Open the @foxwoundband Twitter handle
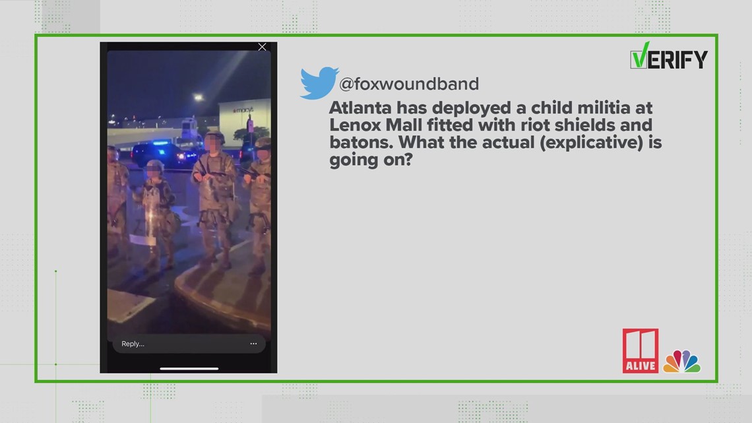The width and height of the screenshot is (752, 423). point(408,84)
